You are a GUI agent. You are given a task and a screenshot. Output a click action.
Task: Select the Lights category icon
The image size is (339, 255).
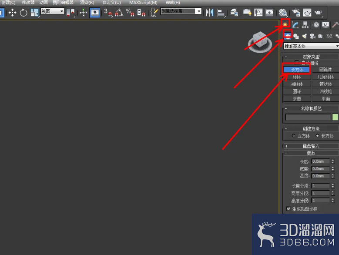304,36
